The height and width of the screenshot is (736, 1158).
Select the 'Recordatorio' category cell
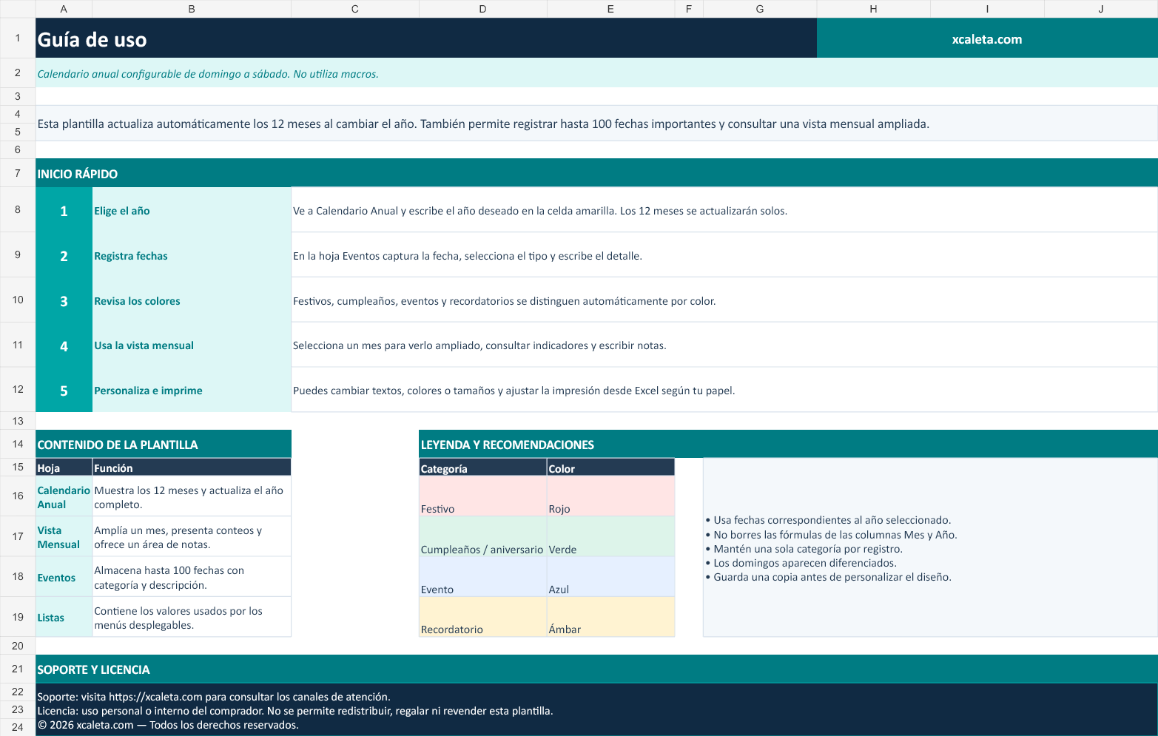tap(482, 617)
